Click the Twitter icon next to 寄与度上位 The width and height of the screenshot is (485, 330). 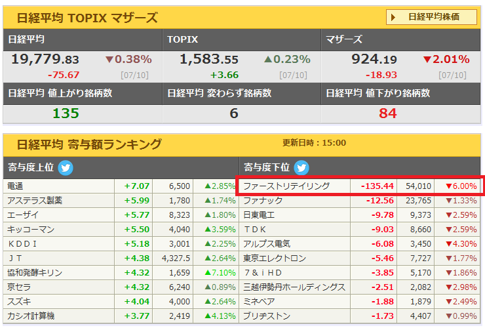pos(66,168)
